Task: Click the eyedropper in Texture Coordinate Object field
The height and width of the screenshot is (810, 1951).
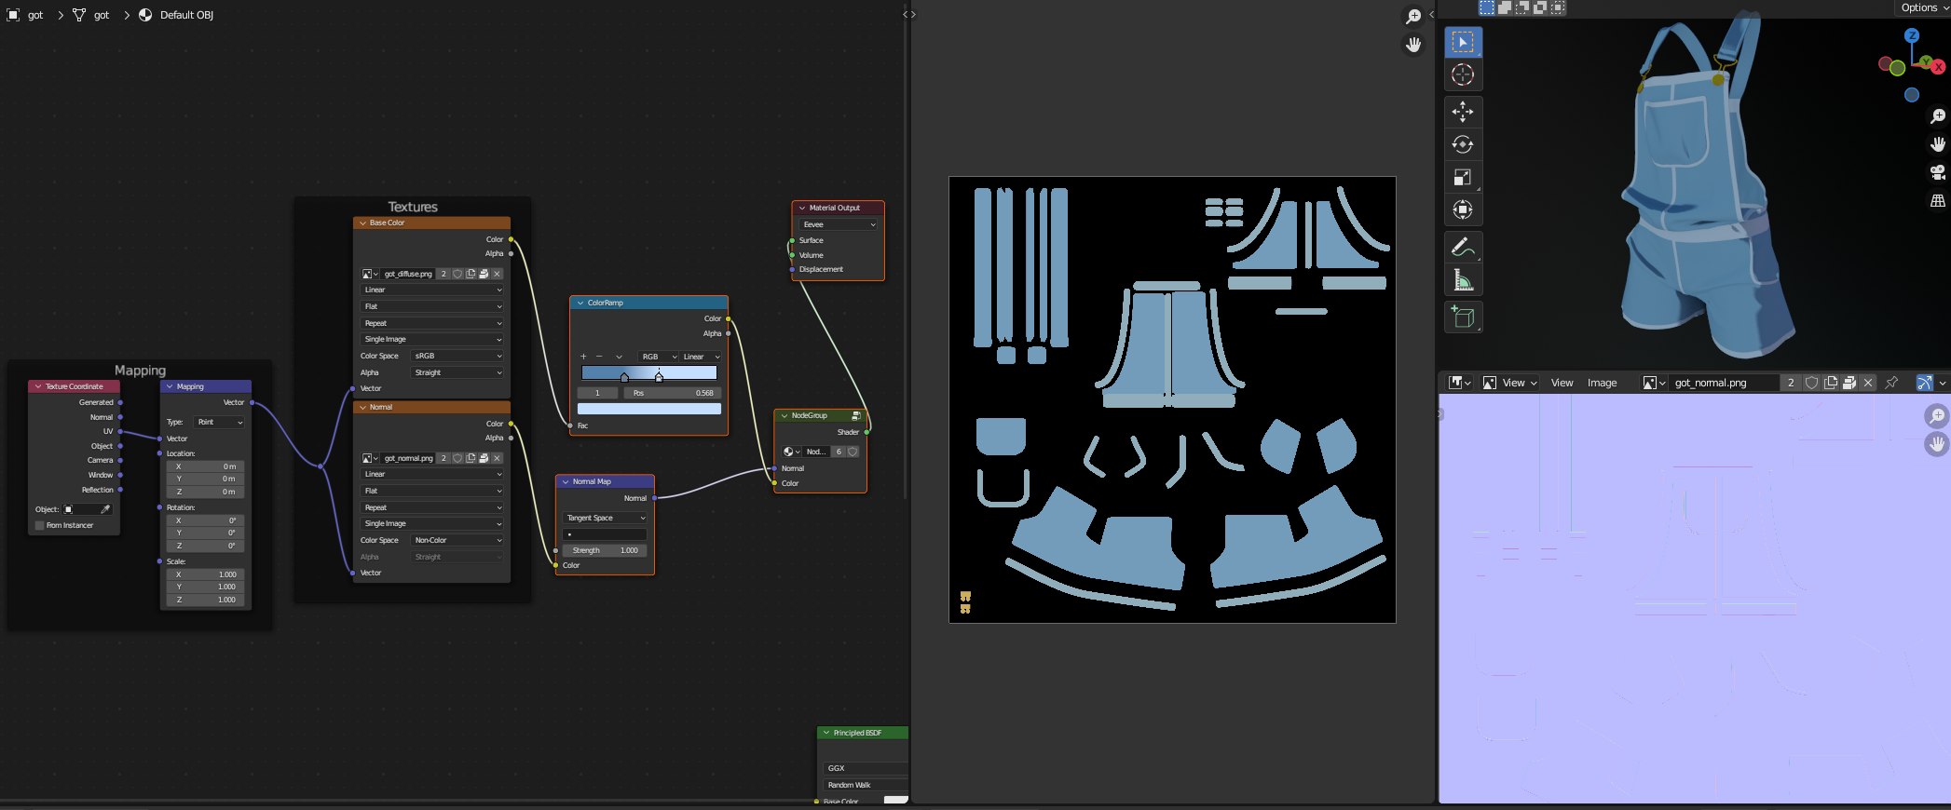Action: (105, 509)
